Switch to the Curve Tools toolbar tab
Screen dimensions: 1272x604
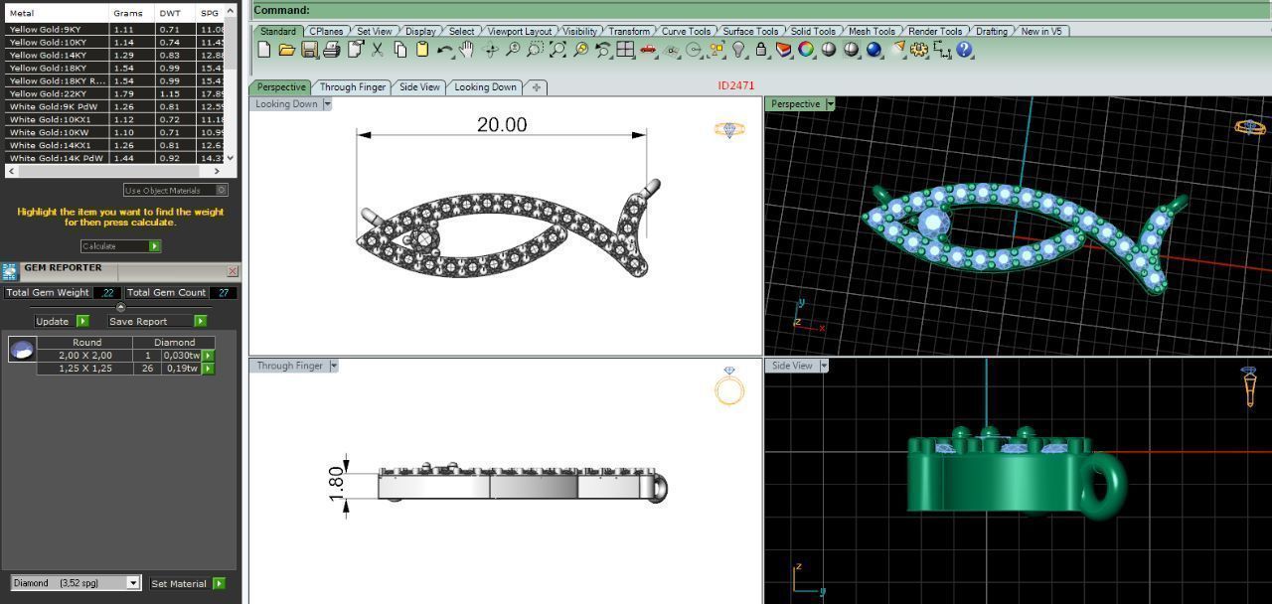click(x=686, y=31)
